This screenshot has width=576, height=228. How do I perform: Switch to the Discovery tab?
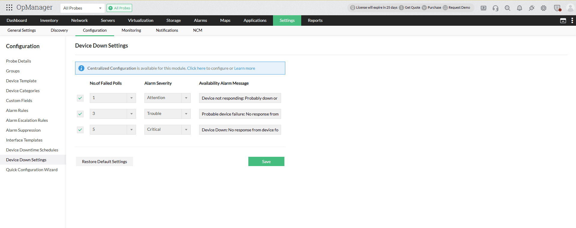(x=59, y=30)
